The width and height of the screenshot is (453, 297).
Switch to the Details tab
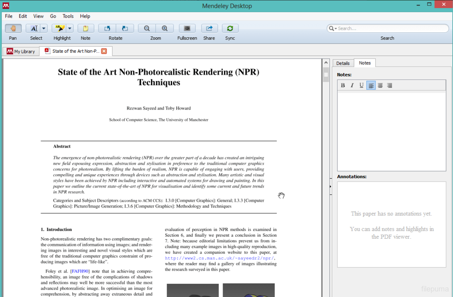(x=343, y=63)
